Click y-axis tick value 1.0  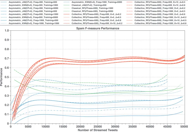(7, 31)
